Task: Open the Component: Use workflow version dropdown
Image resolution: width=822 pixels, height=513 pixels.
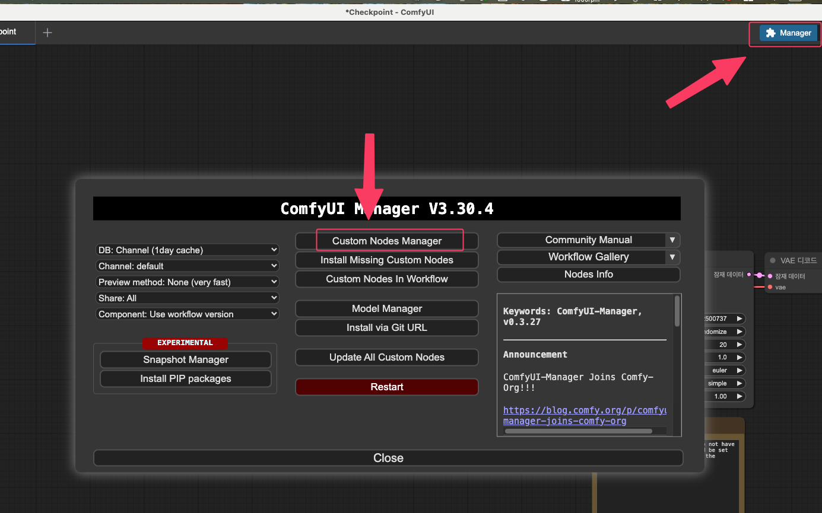Action: 187,314
